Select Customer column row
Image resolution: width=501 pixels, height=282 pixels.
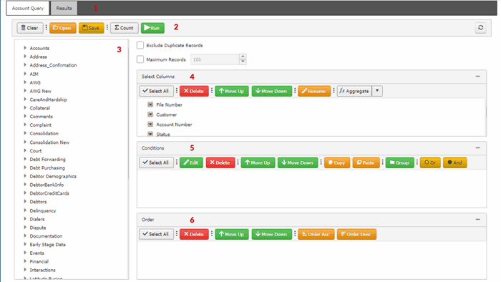pos(167,115)
